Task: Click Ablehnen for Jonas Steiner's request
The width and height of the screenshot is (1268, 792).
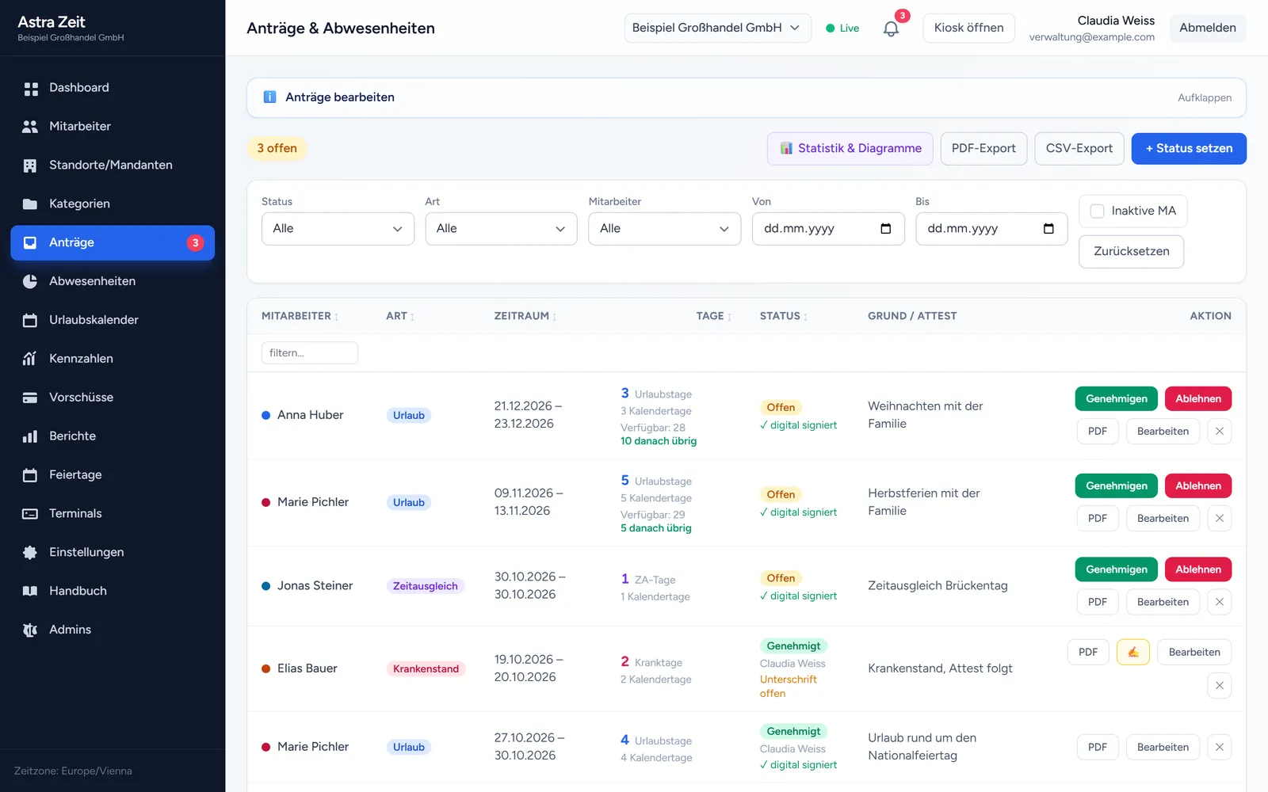Action: tap(1197, 569)
